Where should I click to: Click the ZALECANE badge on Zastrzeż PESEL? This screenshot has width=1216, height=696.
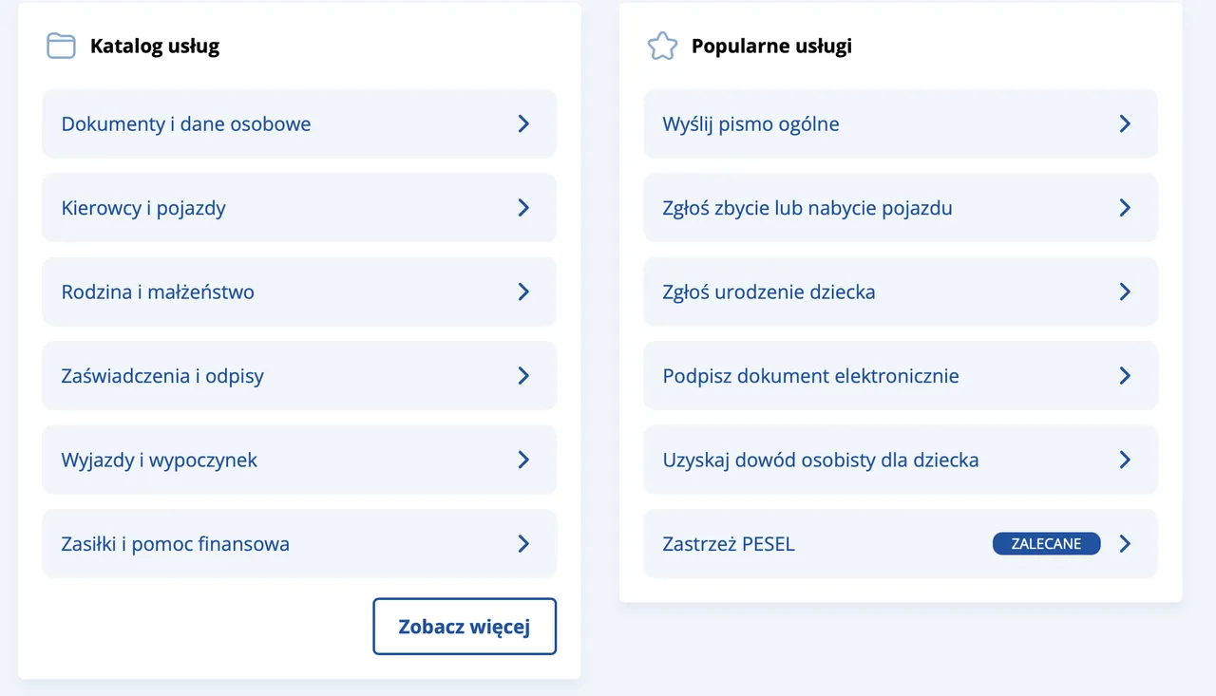tap(1046, 543)
